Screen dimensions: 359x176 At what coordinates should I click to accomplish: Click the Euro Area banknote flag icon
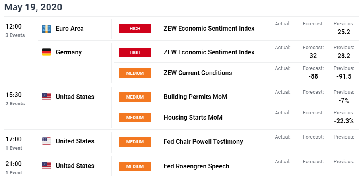(47, 29)
